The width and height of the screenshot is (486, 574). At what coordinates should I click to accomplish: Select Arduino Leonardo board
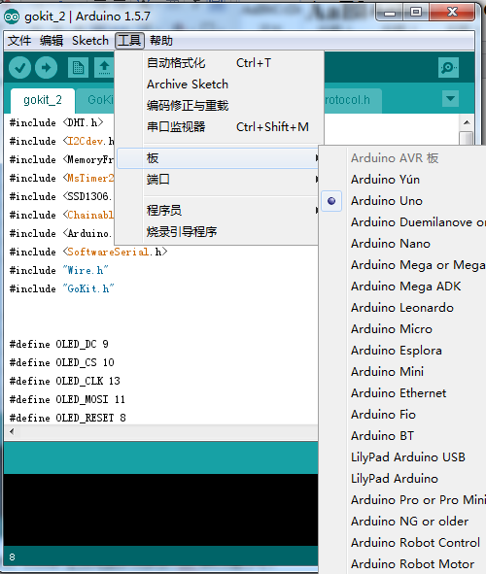(x=403, y=308)
